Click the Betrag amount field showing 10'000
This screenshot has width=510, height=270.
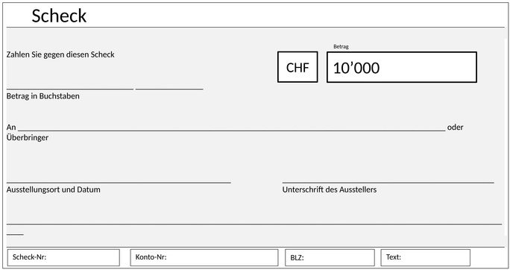(402, 67)
